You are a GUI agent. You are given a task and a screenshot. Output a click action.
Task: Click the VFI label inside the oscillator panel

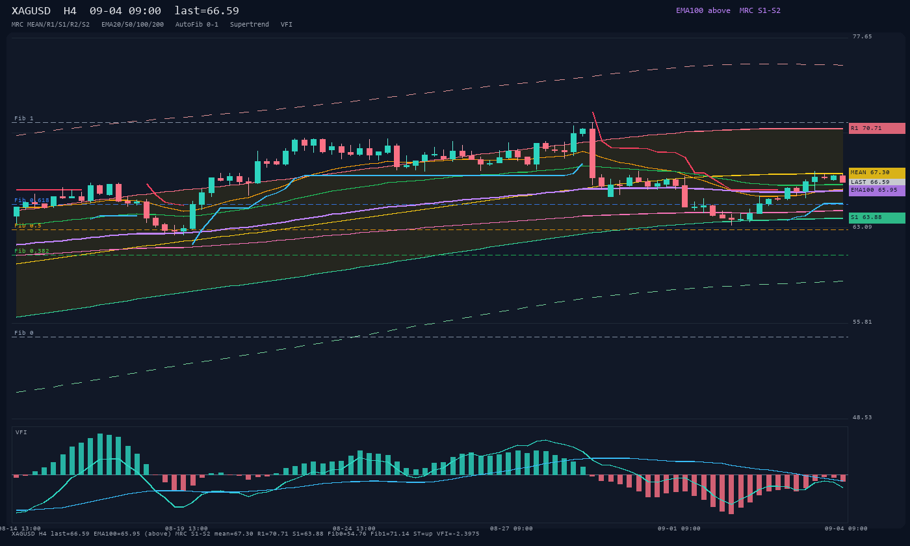click(21, 432)
